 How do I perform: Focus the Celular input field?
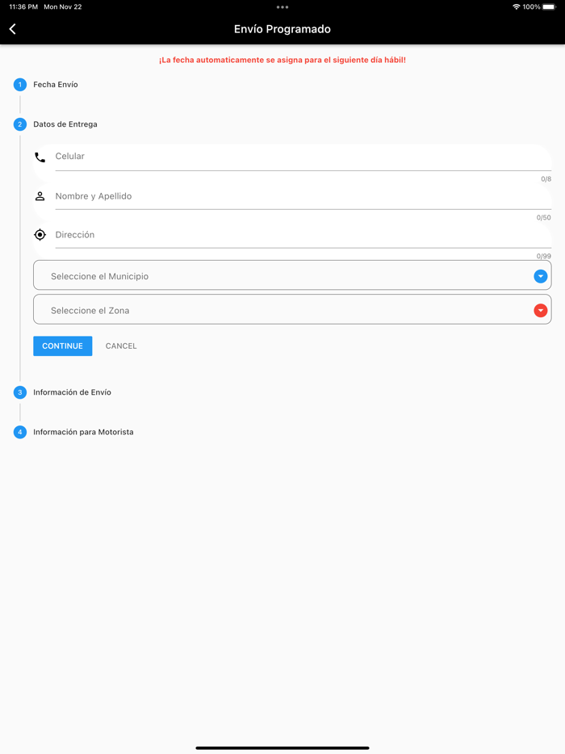coord(299,157)
